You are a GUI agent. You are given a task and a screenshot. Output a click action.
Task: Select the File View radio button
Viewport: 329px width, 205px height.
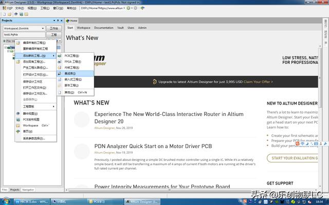[5, 41]
